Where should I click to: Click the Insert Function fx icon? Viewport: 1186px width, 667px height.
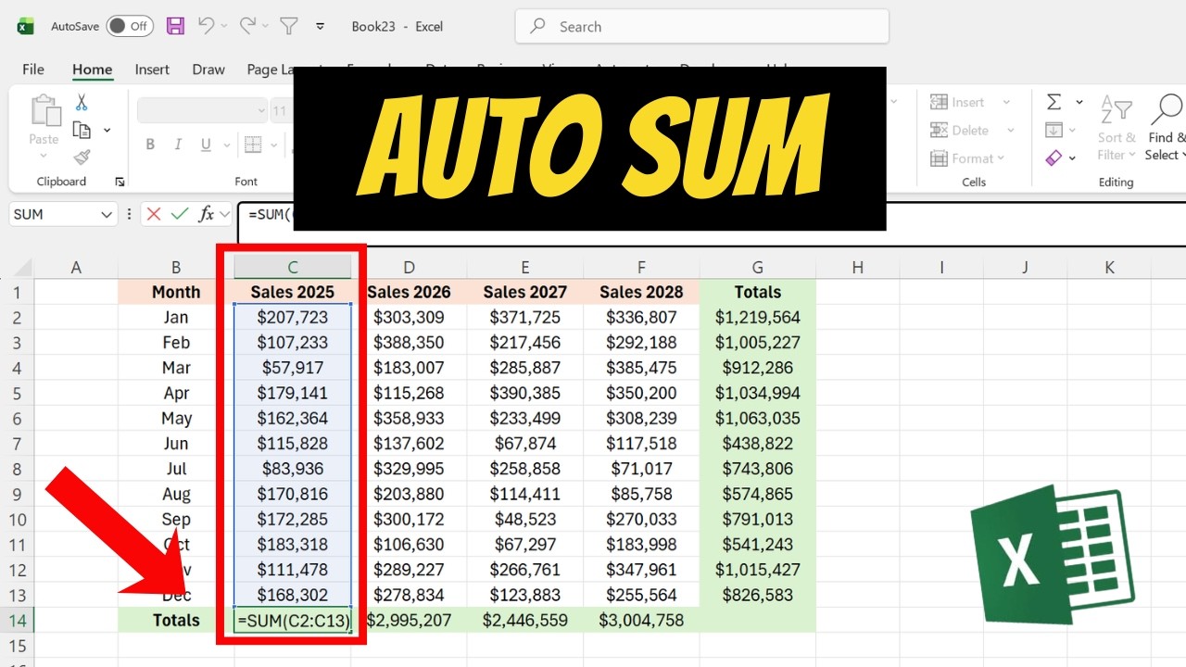pos(207,214)
